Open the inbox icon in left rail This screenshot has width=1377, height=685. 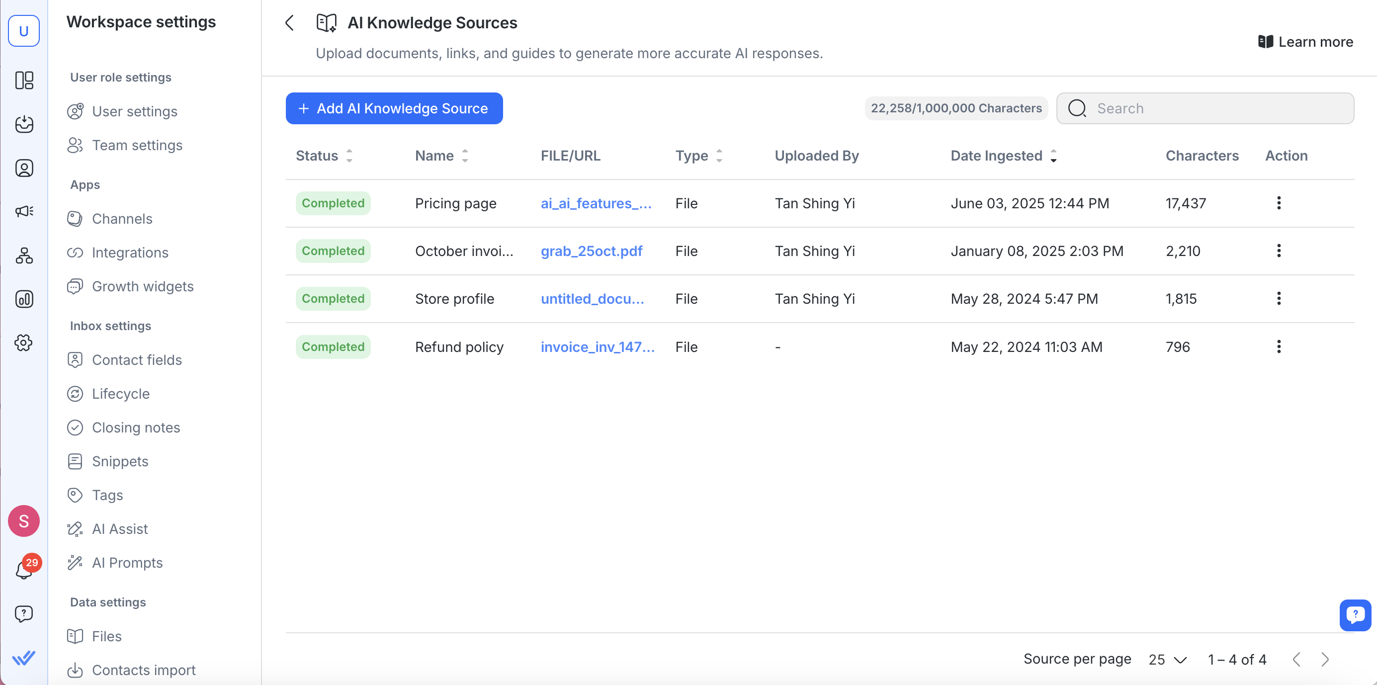[23, 124]
